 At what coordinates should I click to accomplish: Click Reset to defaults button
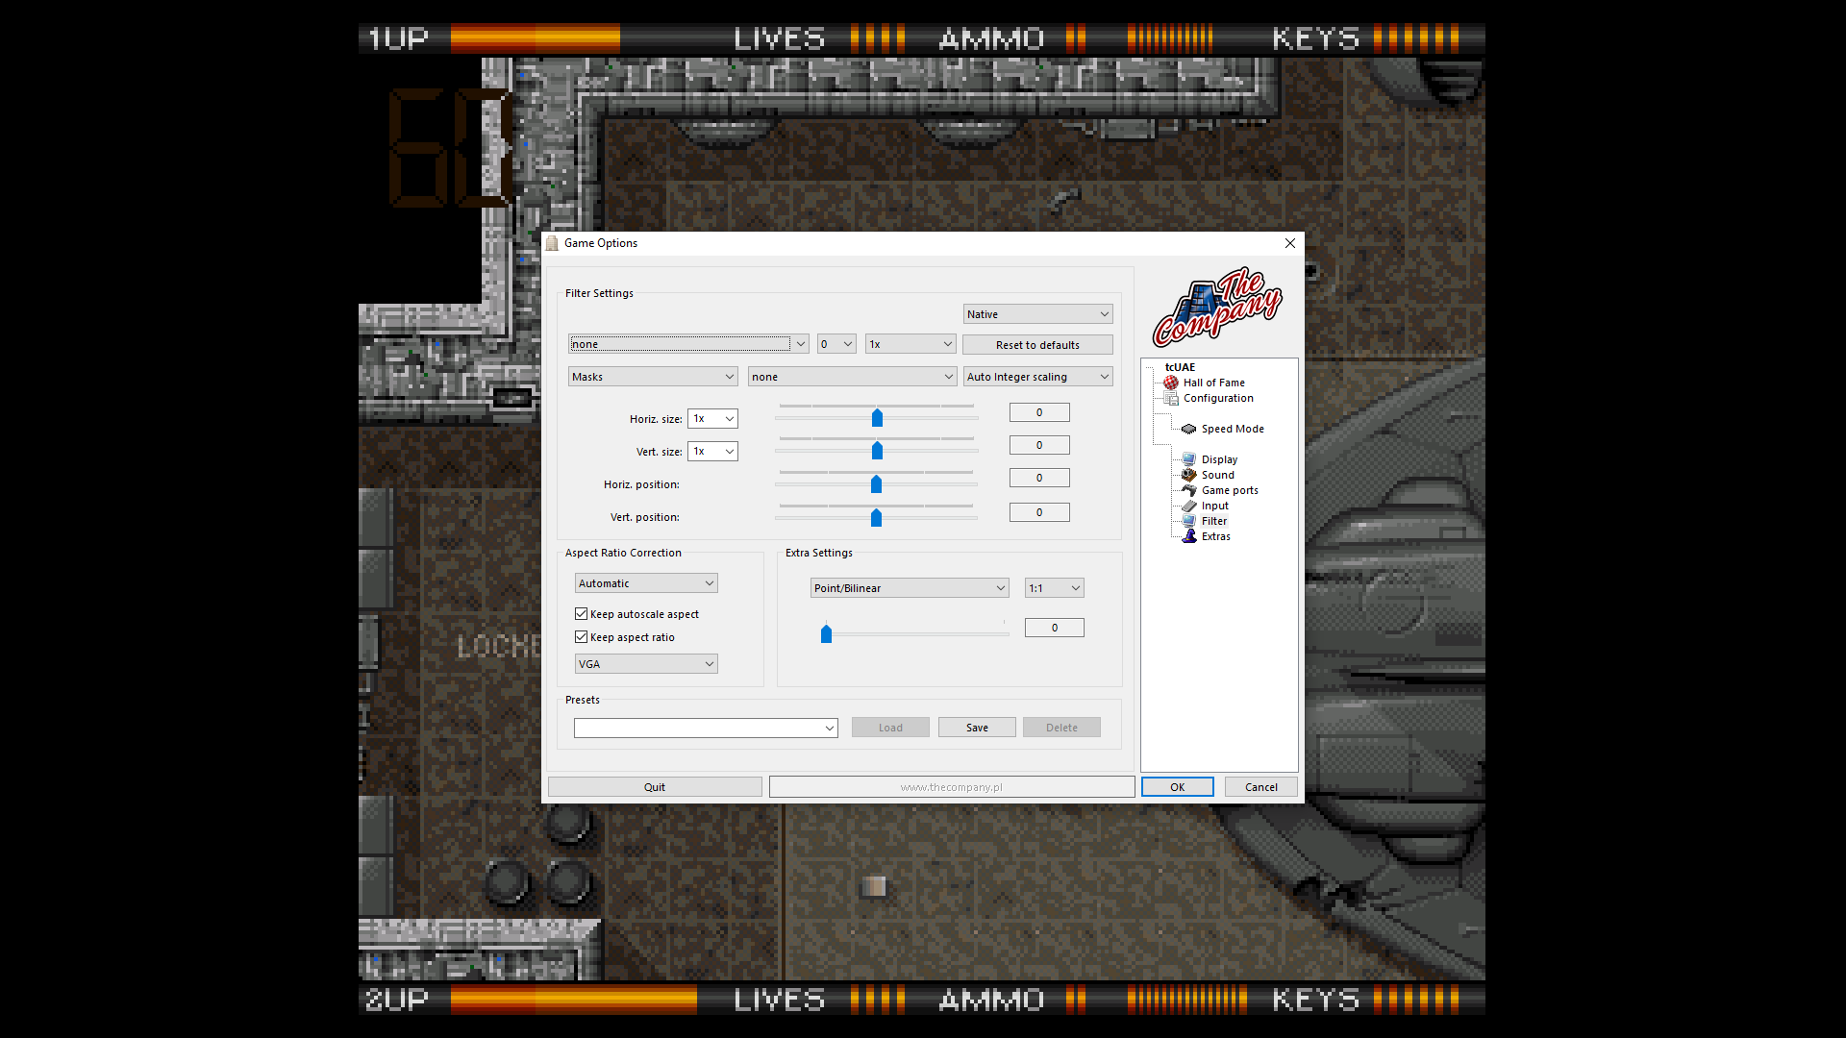point(1037,345)
